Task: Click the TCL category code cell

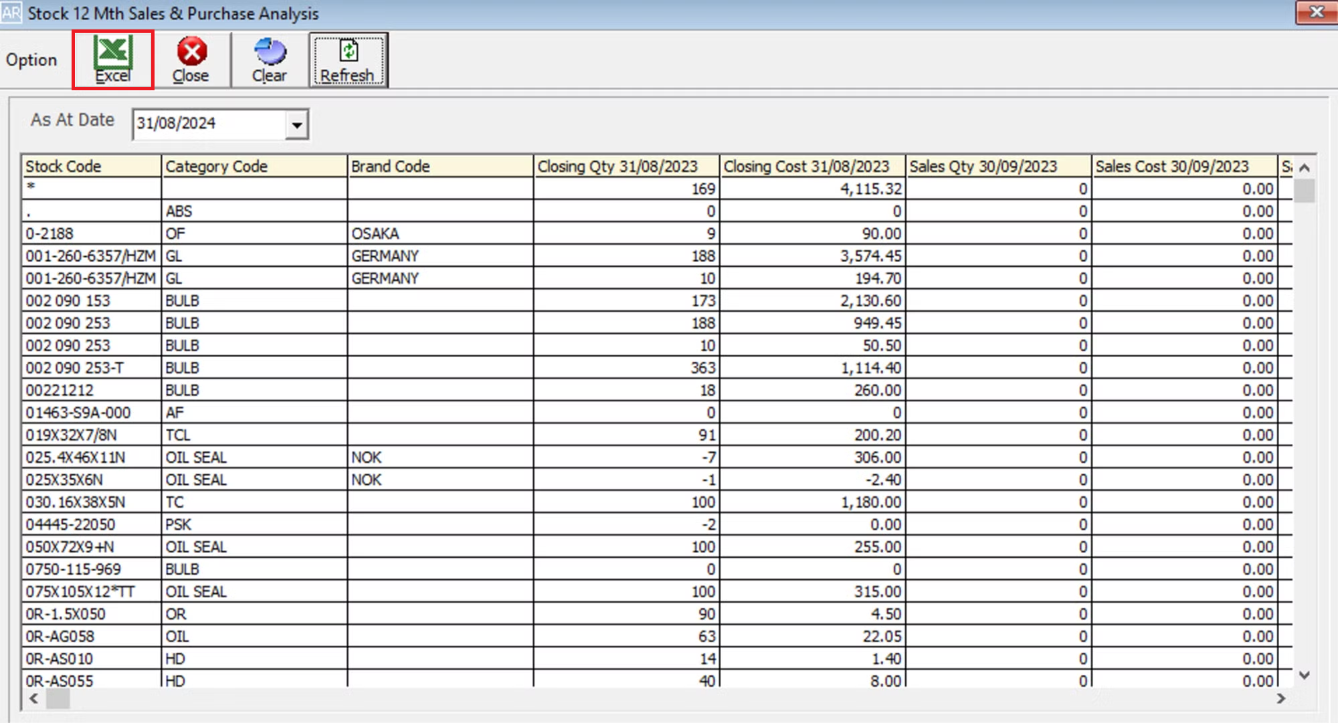Action: 254,435
